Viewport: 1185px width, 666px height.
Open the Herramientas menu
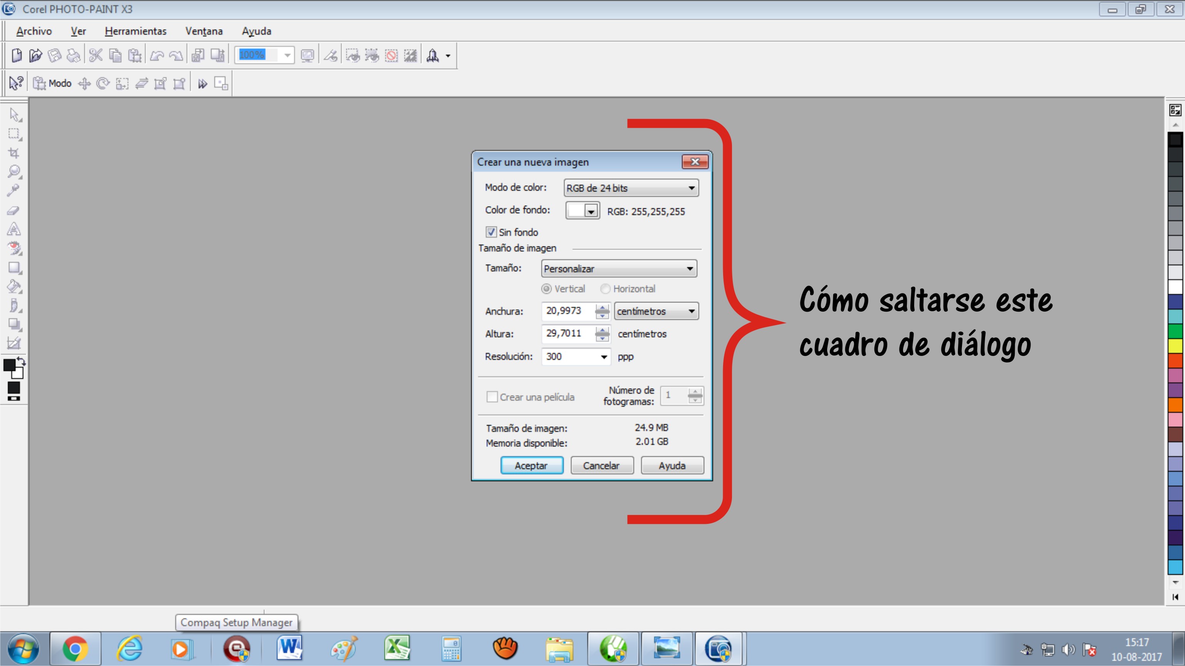[x=135, y=31]
